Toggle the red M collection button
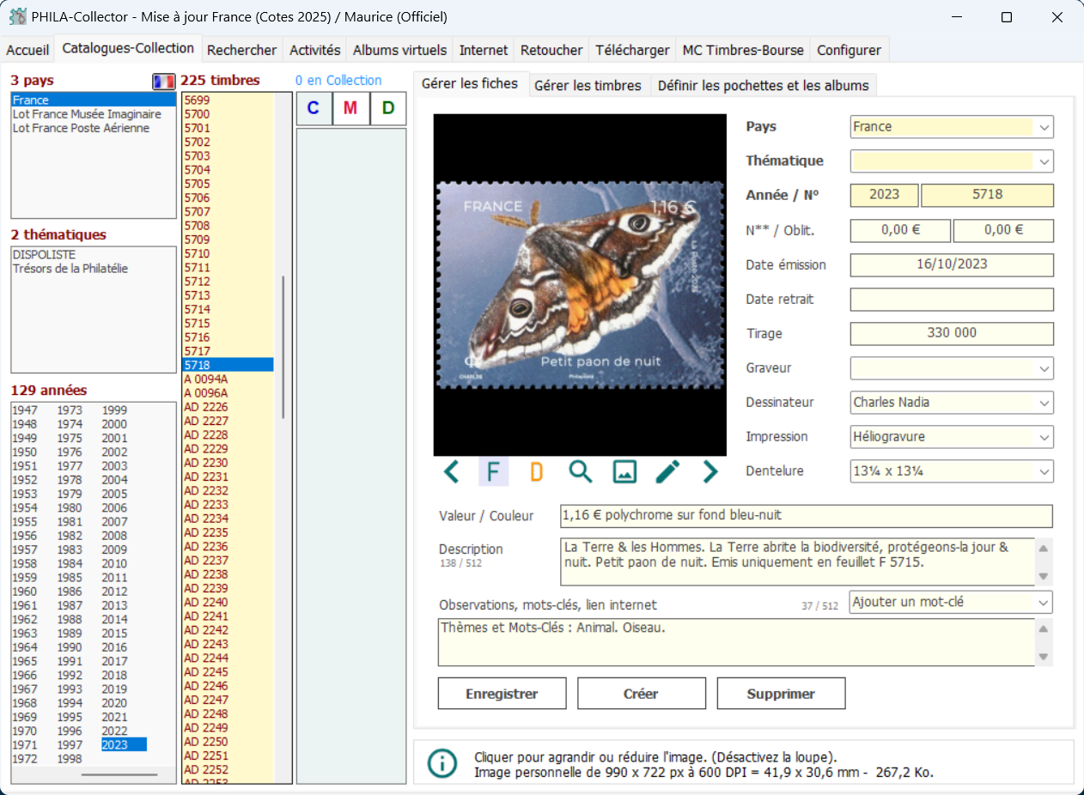 click(350, 108)
